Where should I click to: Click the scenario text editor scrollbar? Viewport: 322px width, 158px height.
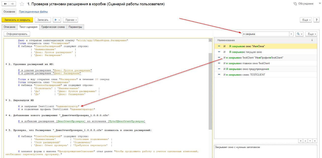[210, 92]
